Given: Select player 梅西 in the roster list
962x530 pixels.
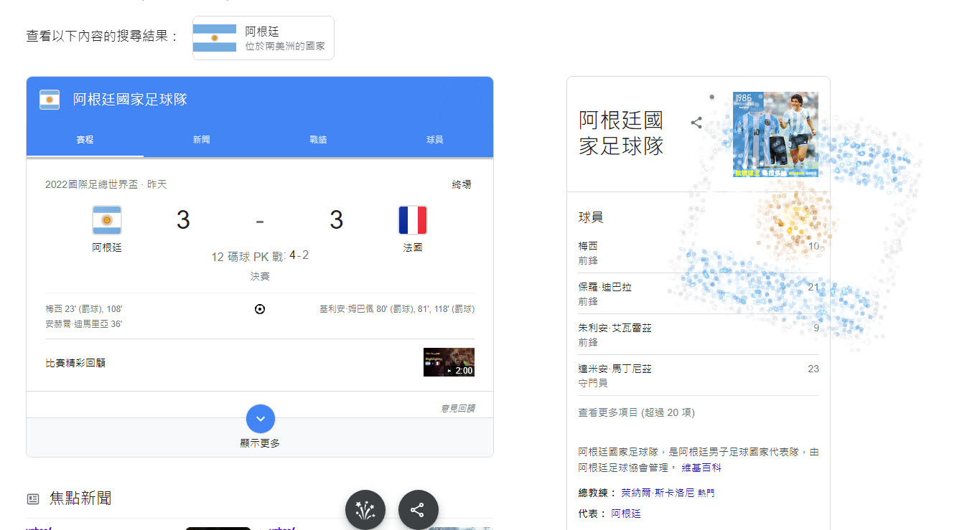Looking at the screenshot, I should click(699, 252).
